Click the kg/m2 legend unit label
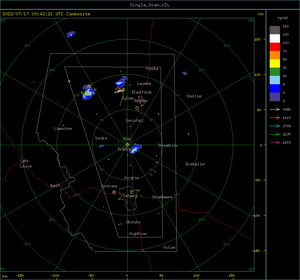The width and height of the screenshot is (300, 280). [283, 18]
